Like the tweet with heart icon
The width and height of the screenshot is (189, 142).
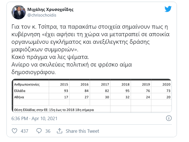point(14,131)
